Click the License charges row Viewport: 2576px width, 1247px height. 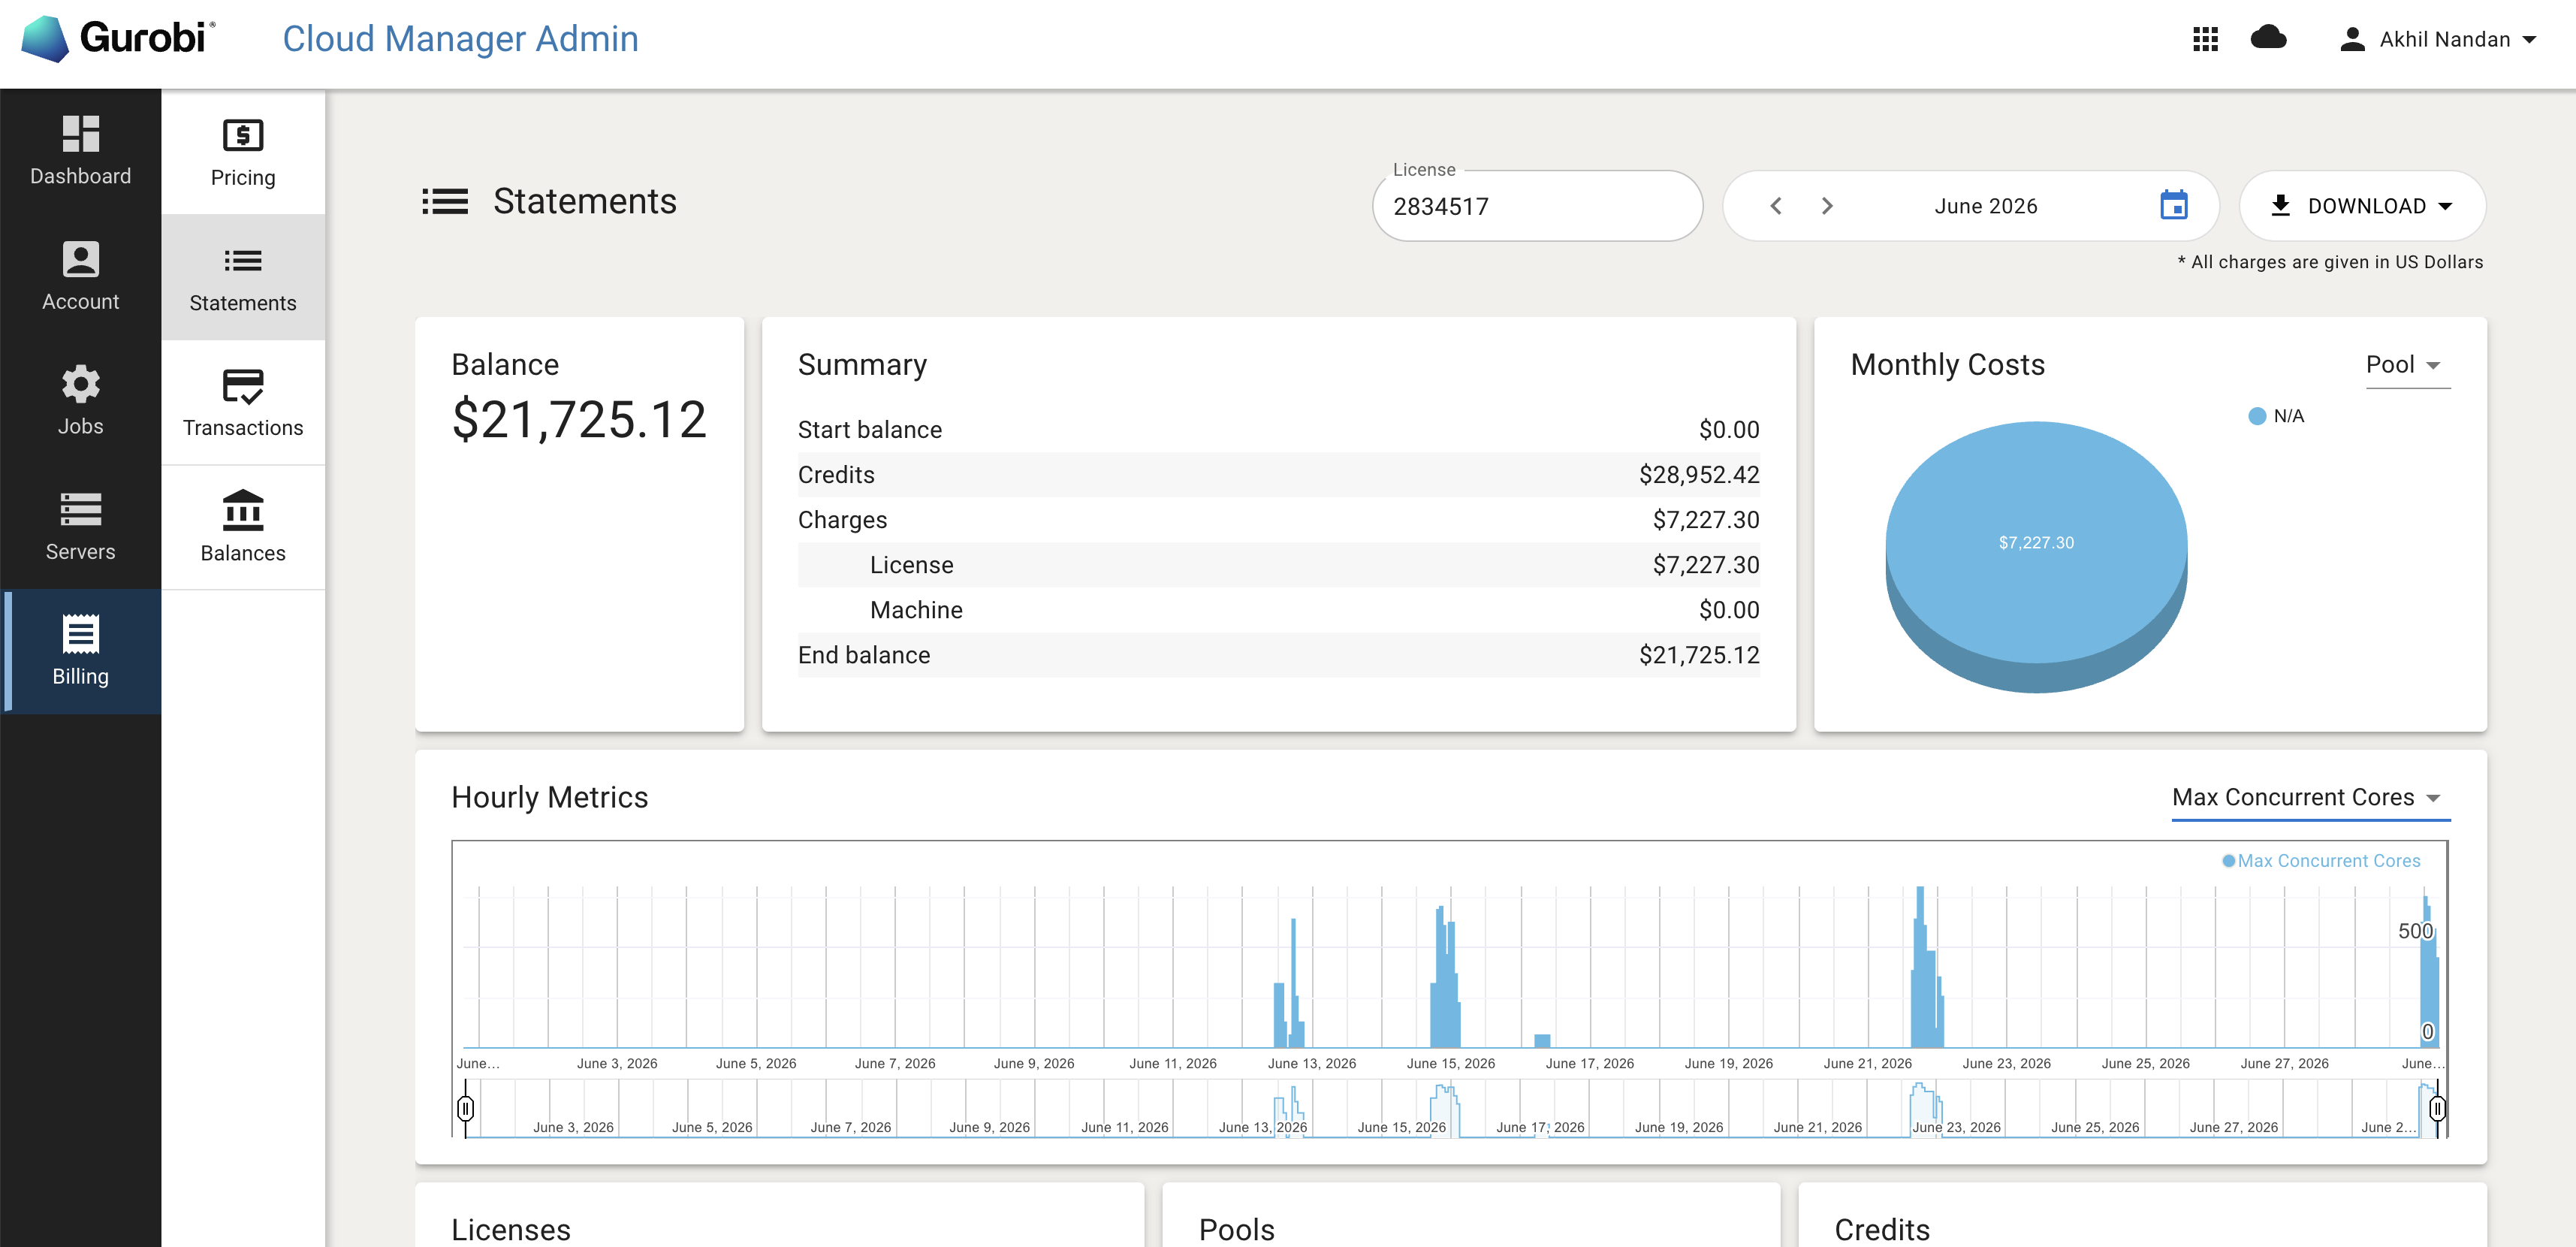(1278, 565)
